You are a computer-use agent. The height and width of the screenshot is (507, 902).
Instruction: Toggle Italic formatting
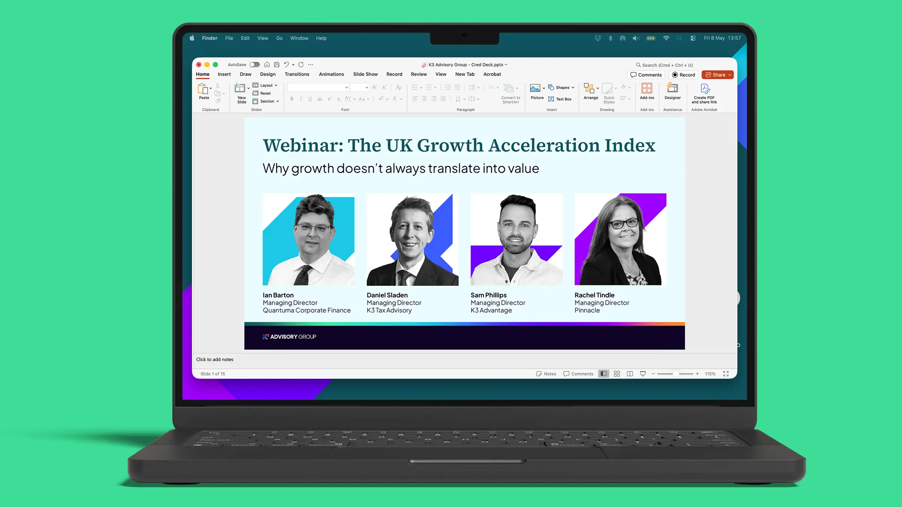click(x=301, y=99)
